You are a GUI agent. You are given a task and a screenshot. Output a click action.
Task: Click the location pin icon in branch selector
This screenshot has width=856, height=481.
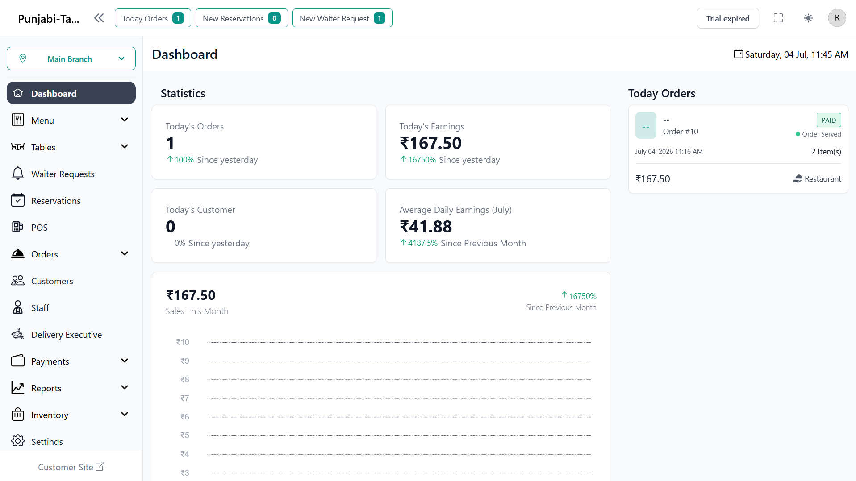pos(23,58)
